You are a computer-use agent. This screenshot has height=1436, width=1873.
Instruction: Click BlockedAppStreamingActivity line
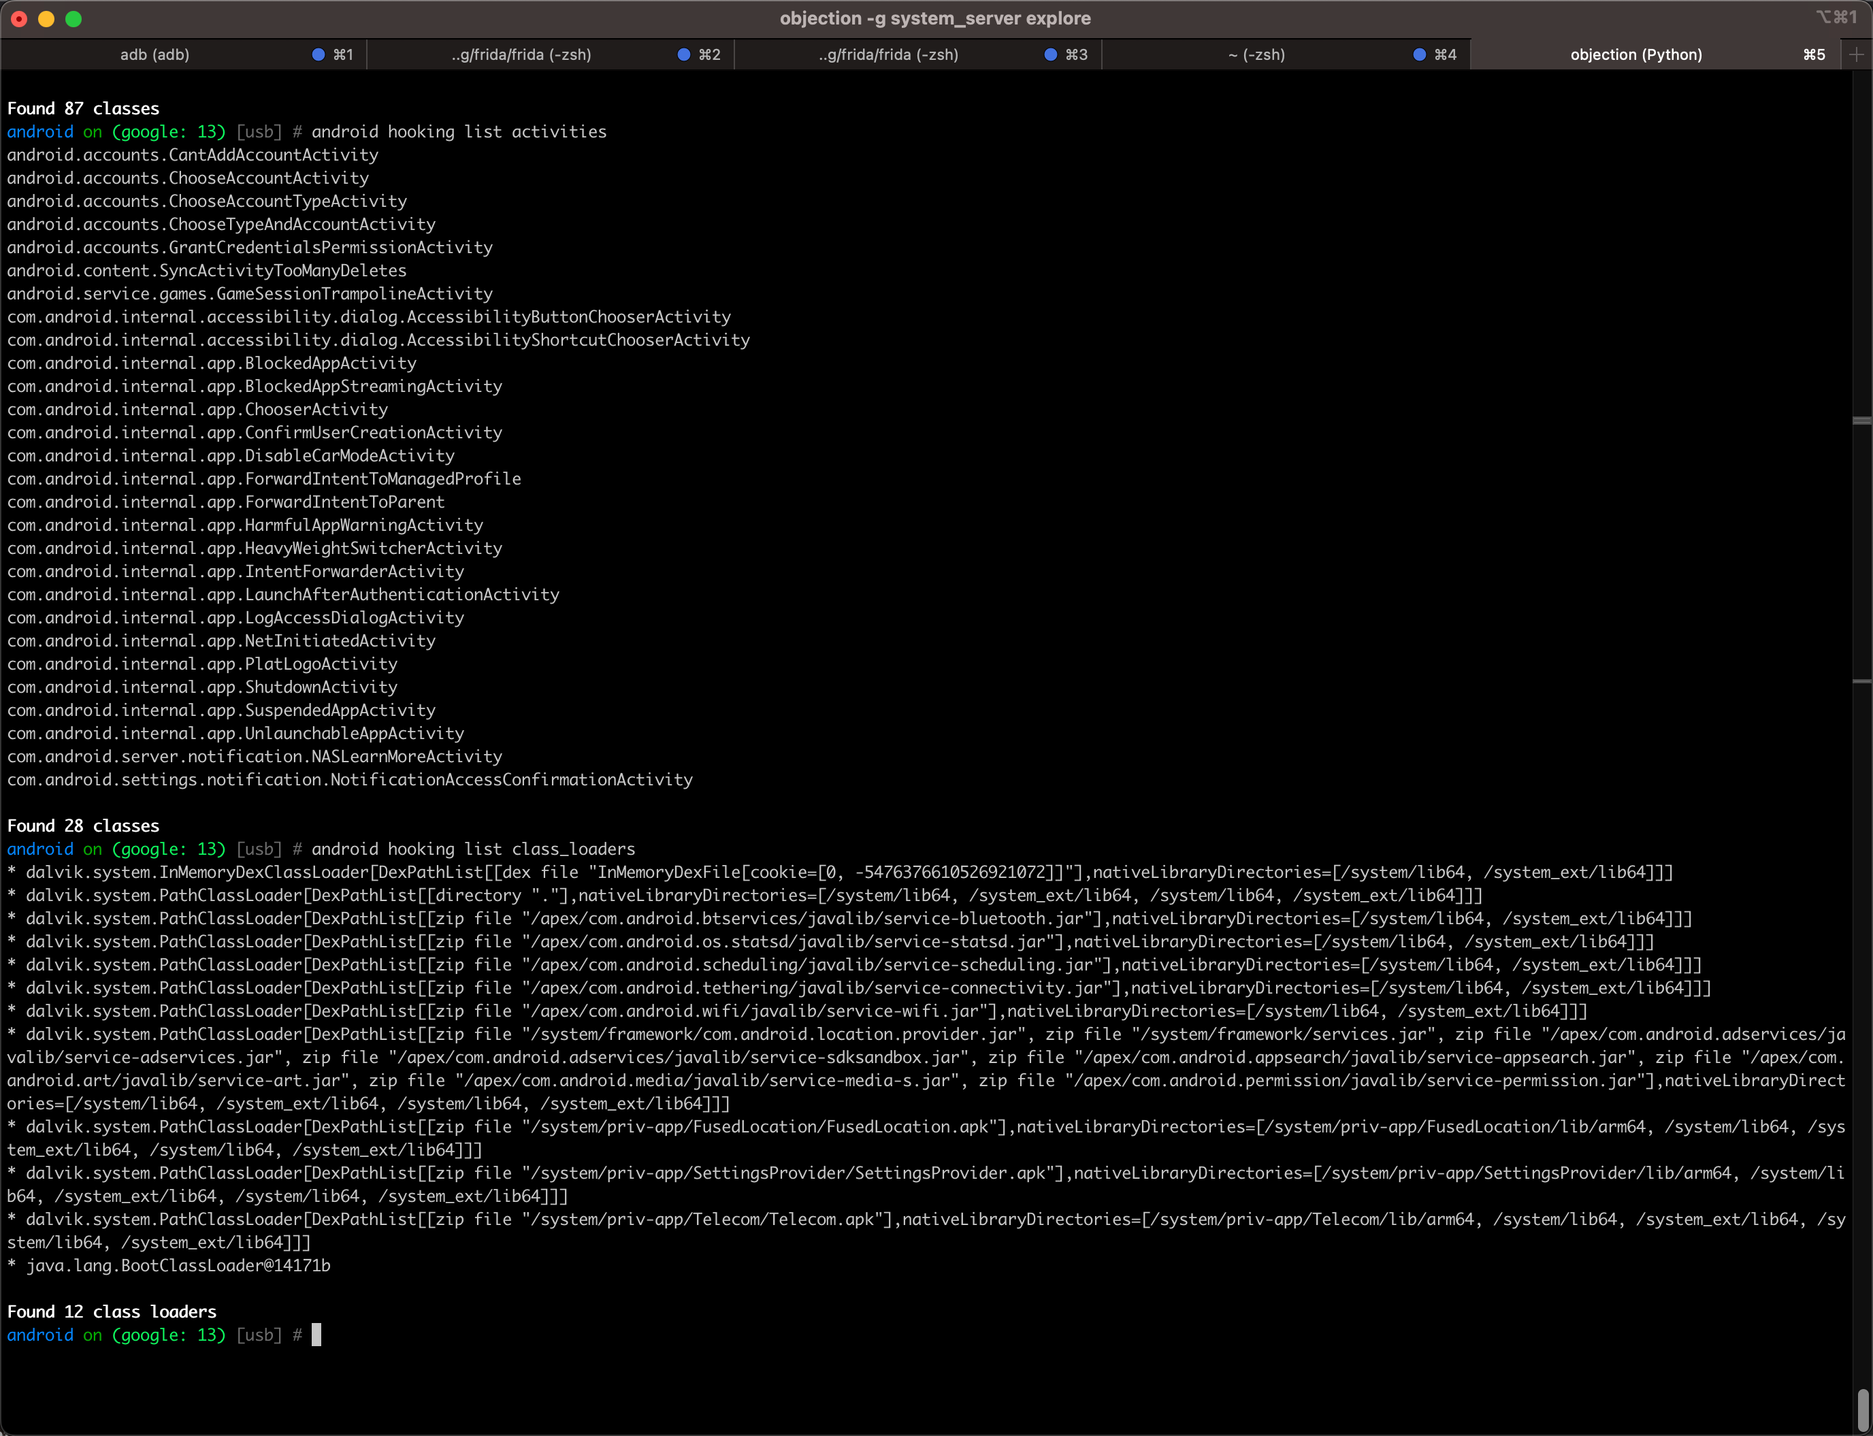(x=255, y=385)
